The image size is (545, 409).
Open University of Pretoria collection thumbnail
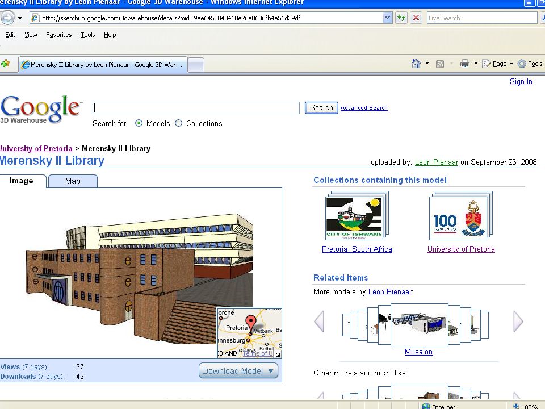[461, 216]
